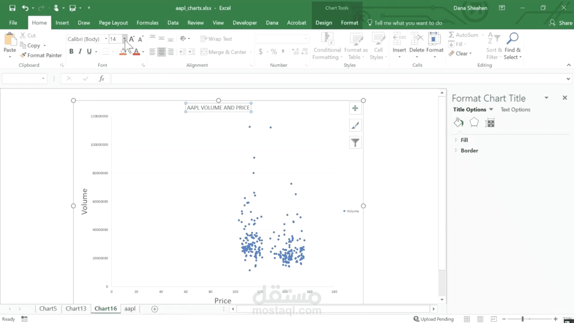Select the Effects pentagon icon
The height and width of the screenshot is (323, 574).
(x=474, y=123)
